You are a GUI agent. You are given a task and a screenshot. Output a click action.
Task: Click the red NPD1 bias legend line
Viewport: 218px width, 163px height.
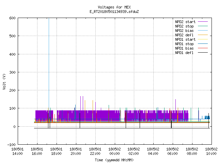click(203, 48)
